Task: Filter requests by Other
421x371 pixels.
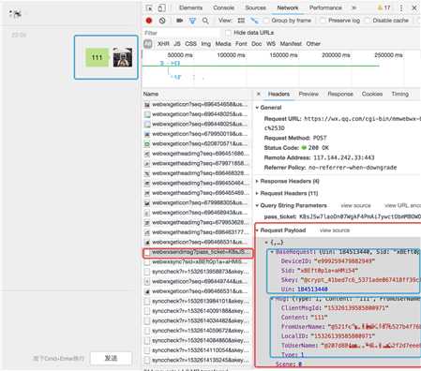Action: pos(313,44)
